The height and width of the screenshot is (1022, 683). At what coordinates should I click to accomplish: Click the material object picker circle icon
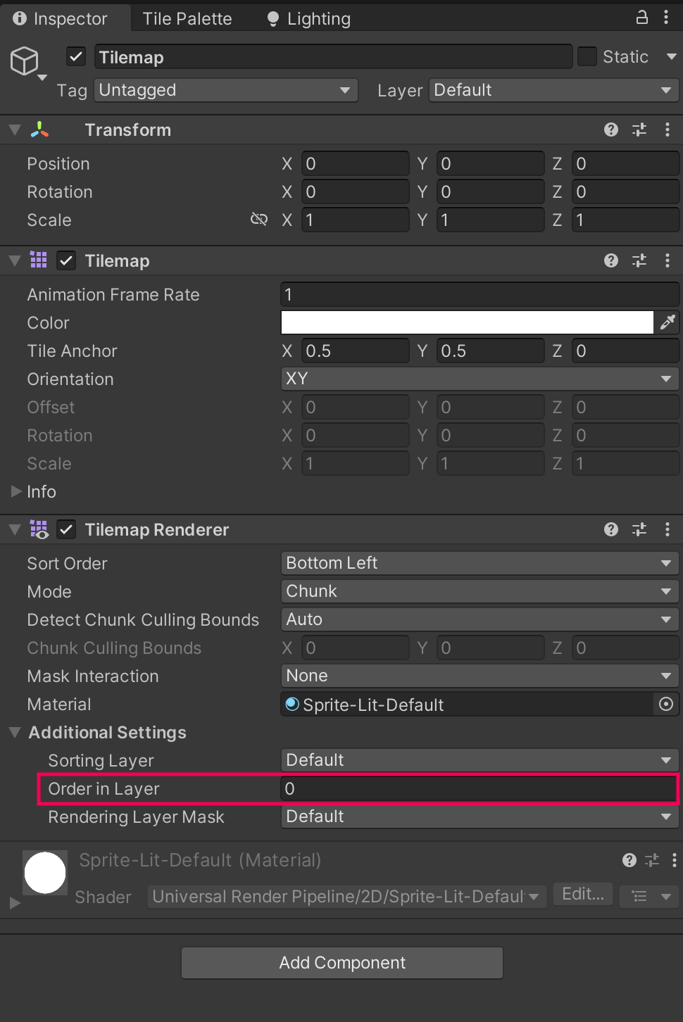tap(666, 705)
